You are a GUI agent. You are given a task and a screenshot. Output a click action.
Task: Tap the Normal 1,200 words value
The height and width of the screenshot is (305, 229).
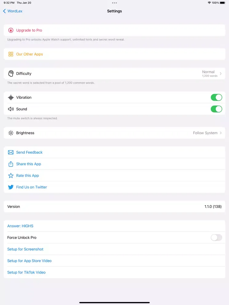[x=210, y=74]
